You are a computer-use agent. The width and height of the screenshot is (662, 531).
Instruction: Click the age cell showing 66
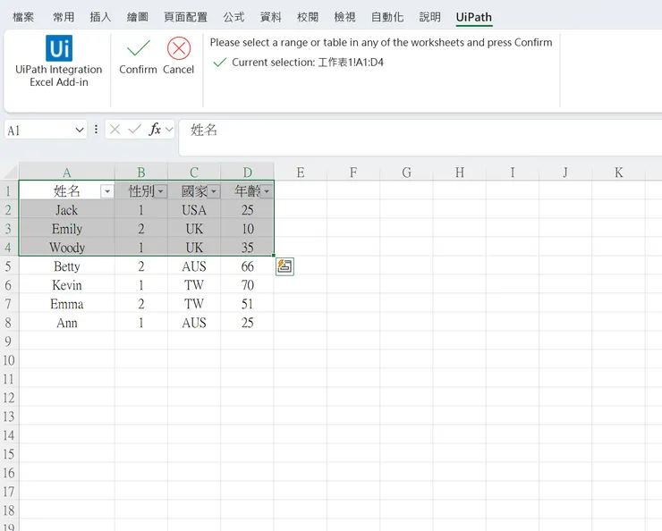point(248,266)
